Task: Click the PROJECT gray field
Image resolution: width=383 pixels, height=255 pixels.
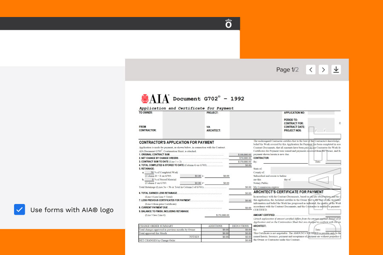Action: [x=256, y=125]
